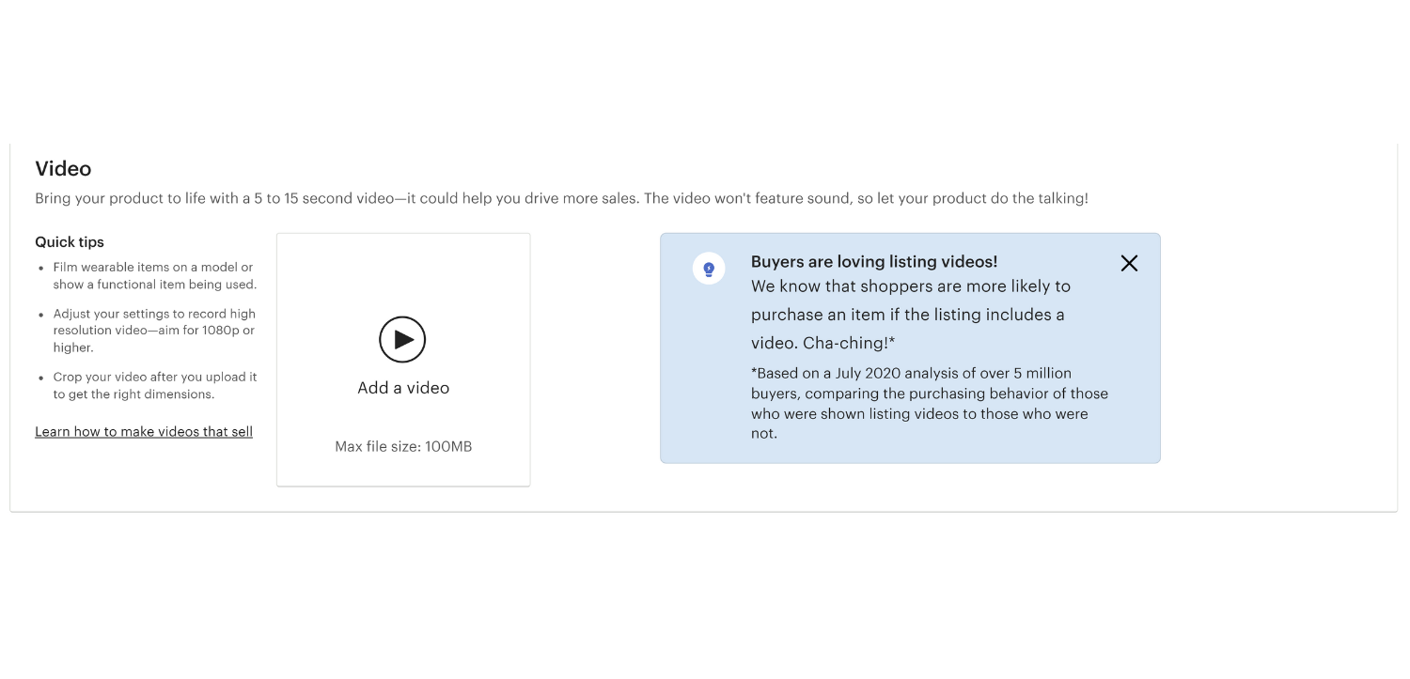Click the 'Add a video' label
The width and height of the screenshot is (1410, 679).
click(403, 388)
